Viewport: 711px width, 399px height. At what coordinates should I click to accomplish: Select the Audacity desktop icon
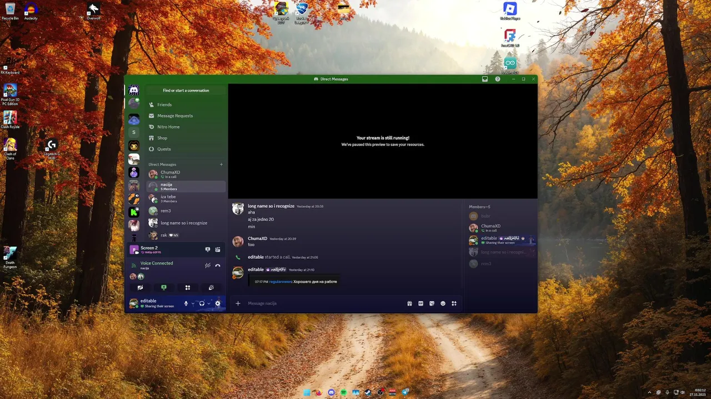click(31, 12)
